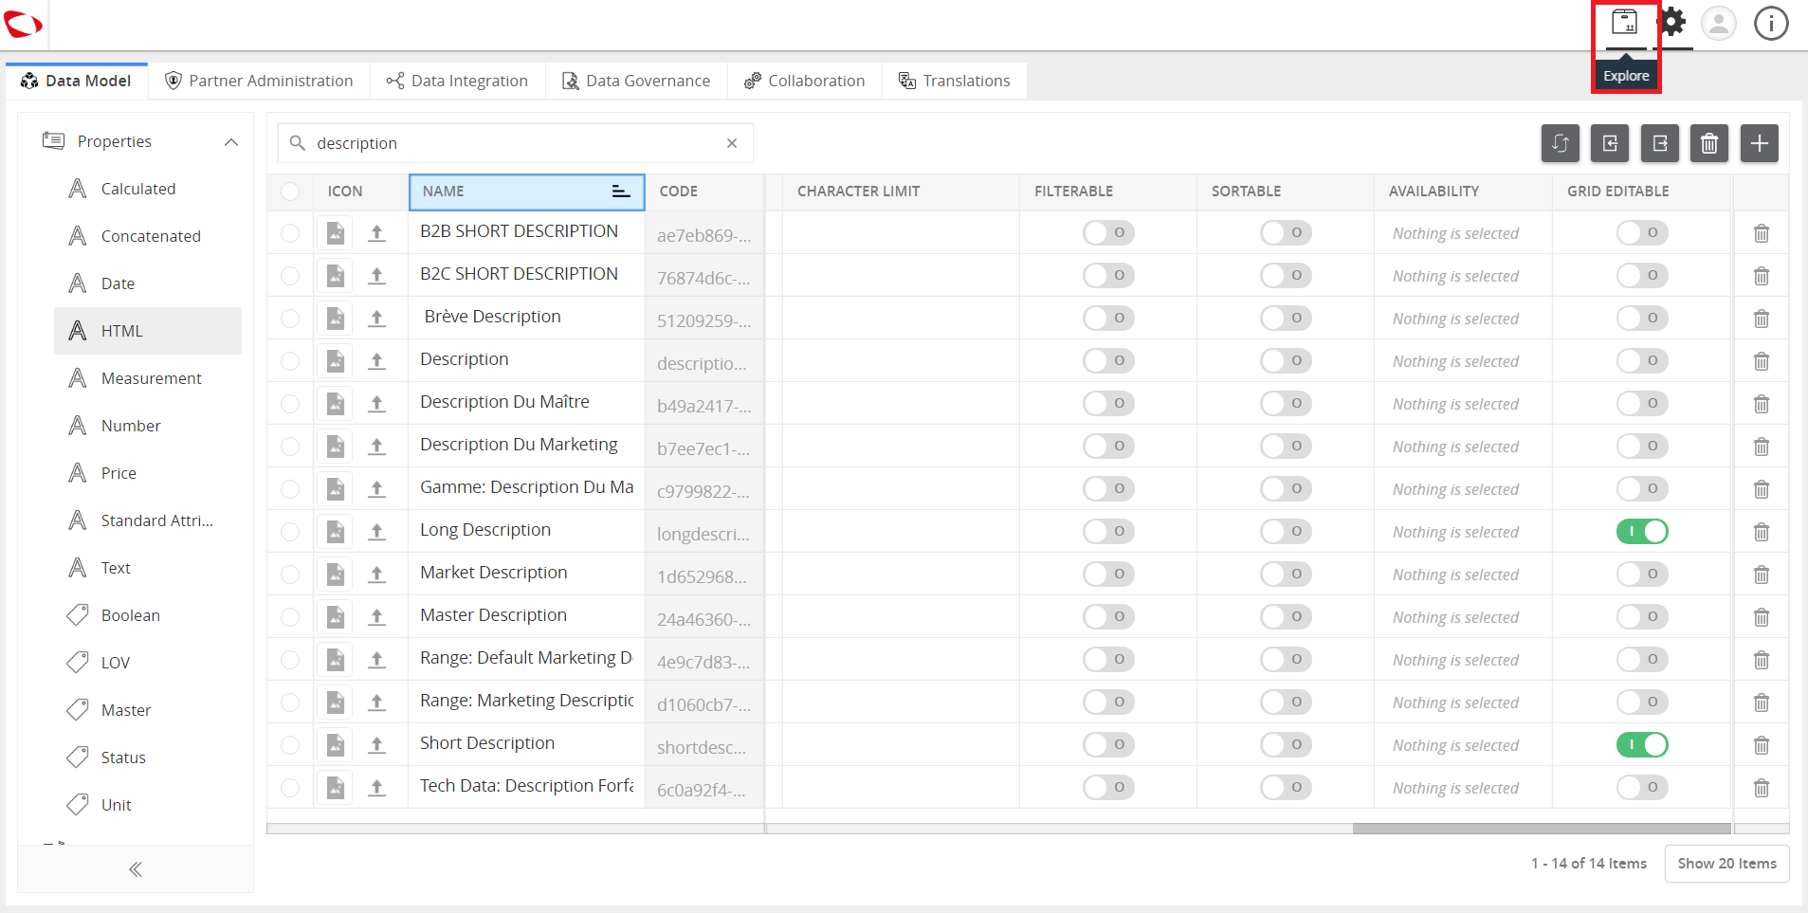Click image placeholder for Short Description

(x=335, y=745)
